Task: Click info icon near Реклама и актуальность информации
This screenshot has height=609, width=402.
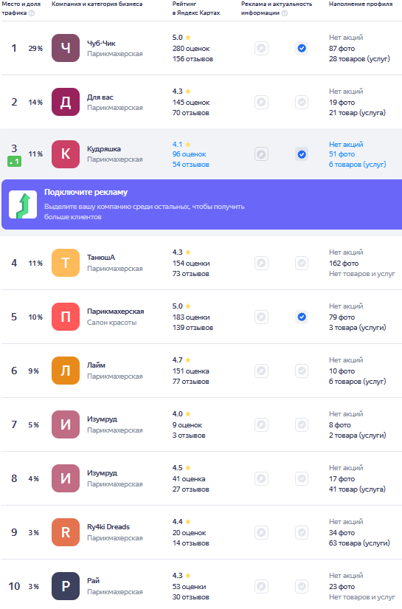Action: [x=285, y=13]
